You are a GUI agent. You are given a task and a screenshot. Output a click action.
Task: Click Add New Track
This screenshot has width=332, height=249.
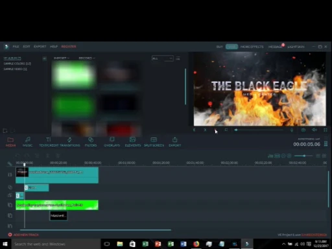(23, 235)
